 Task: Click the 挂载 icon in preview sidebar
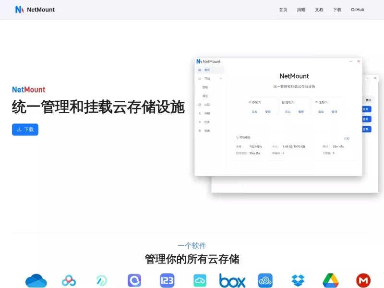pyautogui.click(x=200, y=105)
